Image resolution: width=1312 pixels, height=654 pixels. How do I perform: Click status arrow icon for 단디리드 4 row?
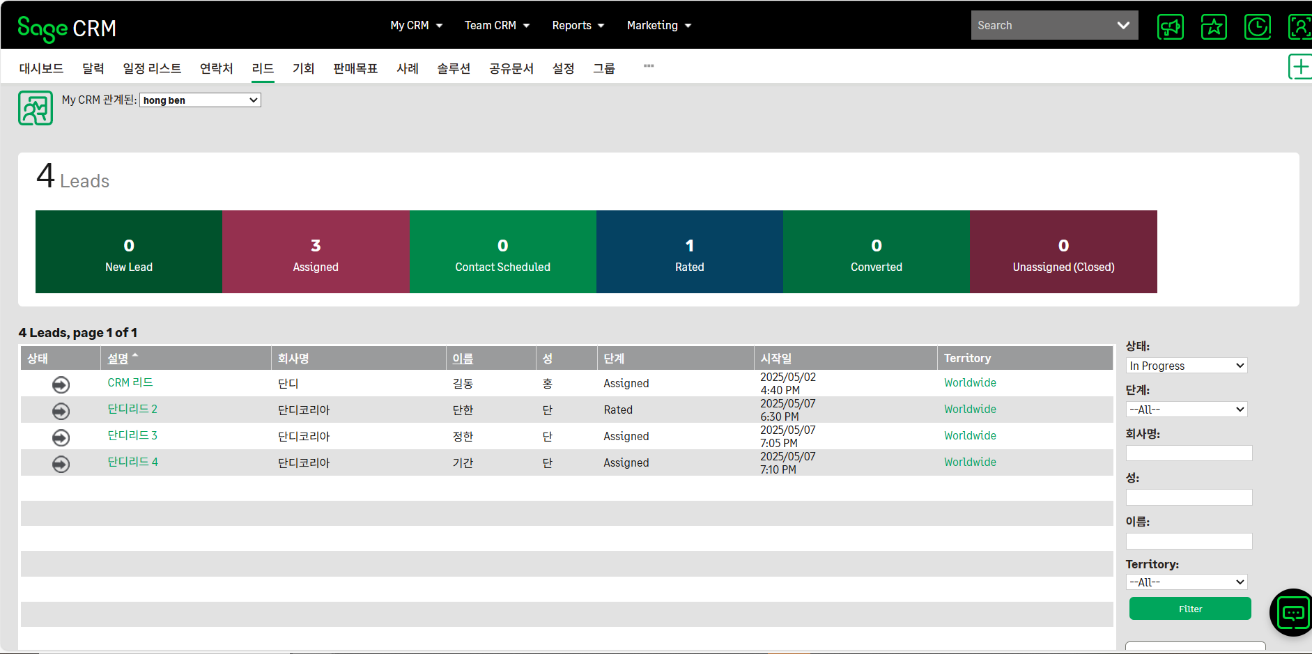pos(61,464)
